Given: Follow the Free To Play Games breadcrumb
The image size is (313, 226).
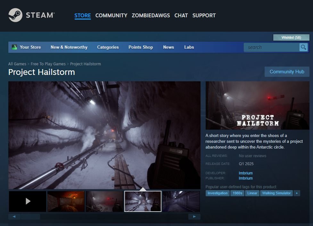Looking at the screenshot, I should (48, 64).
